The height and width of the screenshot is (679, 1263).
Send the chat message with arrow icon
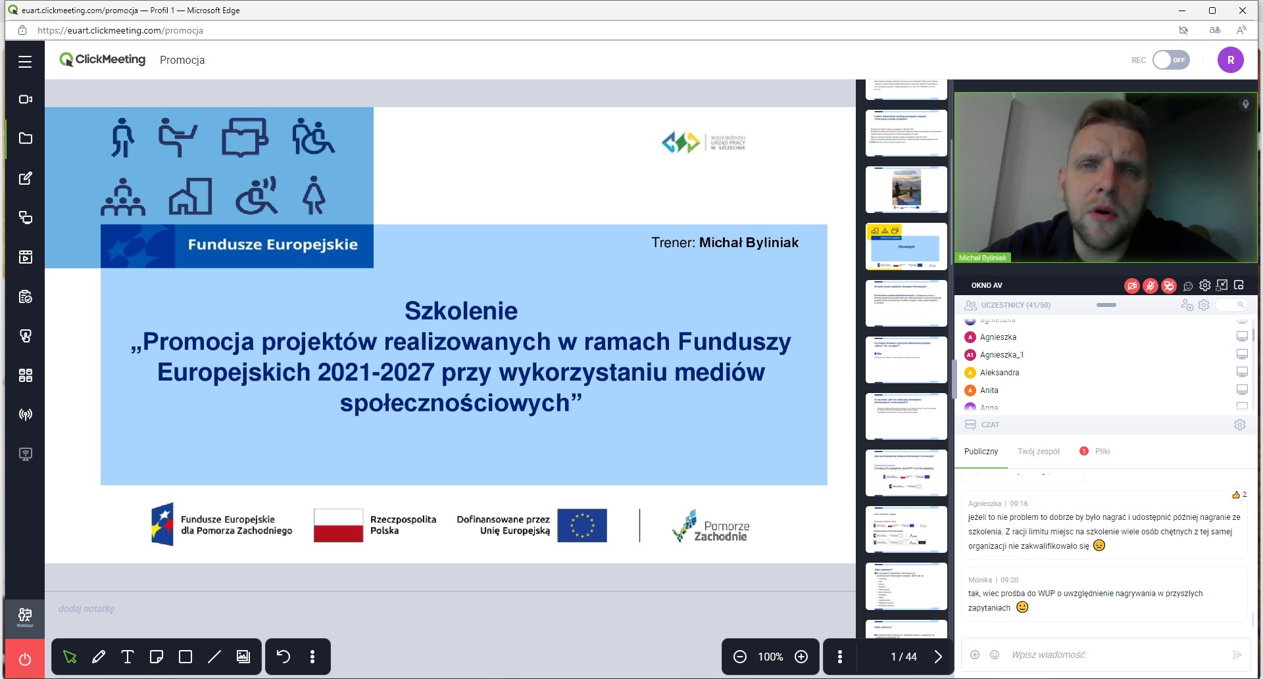click(x=1237, y=655)
